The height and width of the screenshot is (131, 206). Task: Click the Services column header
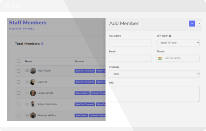[79, 61]
